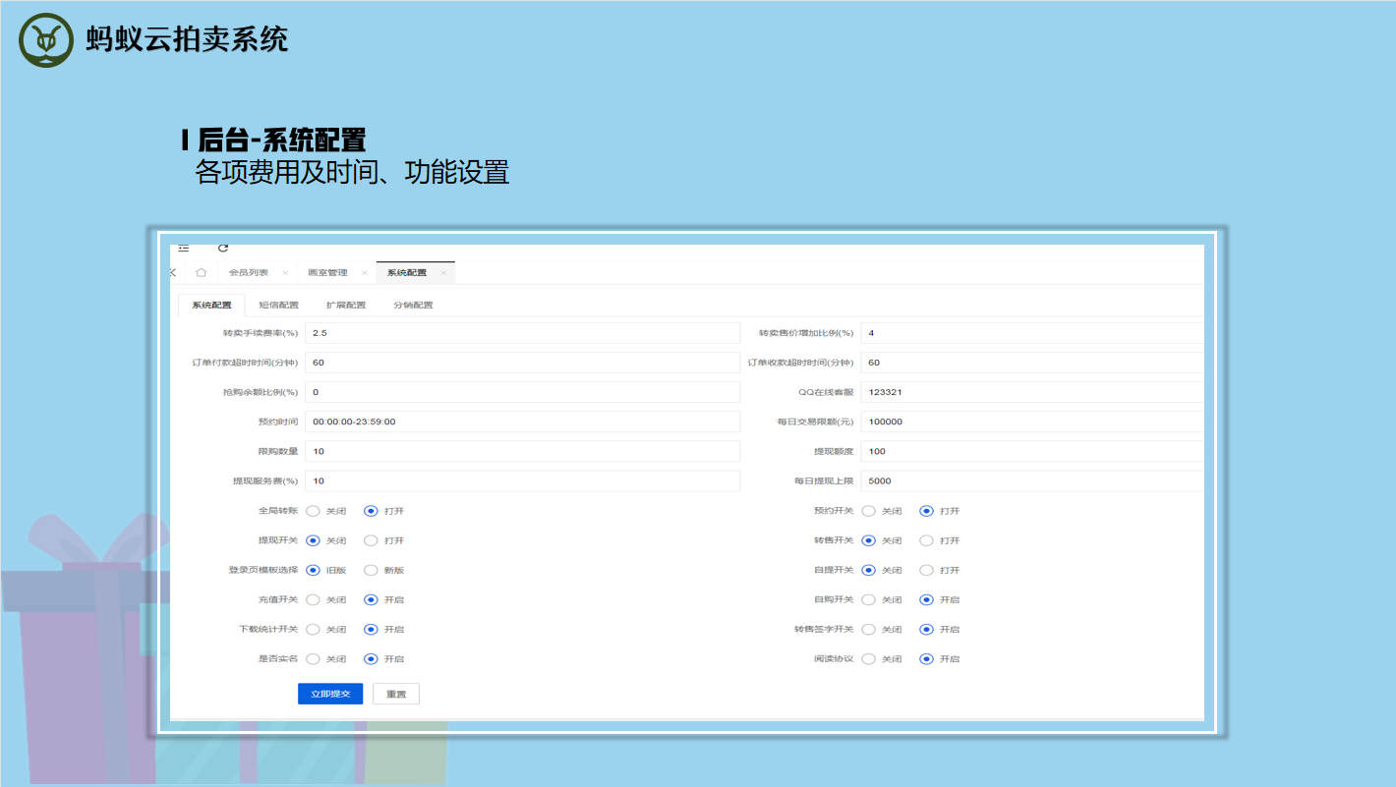
Task: Close the 画室管理 tab
Action: click(364, 273)
